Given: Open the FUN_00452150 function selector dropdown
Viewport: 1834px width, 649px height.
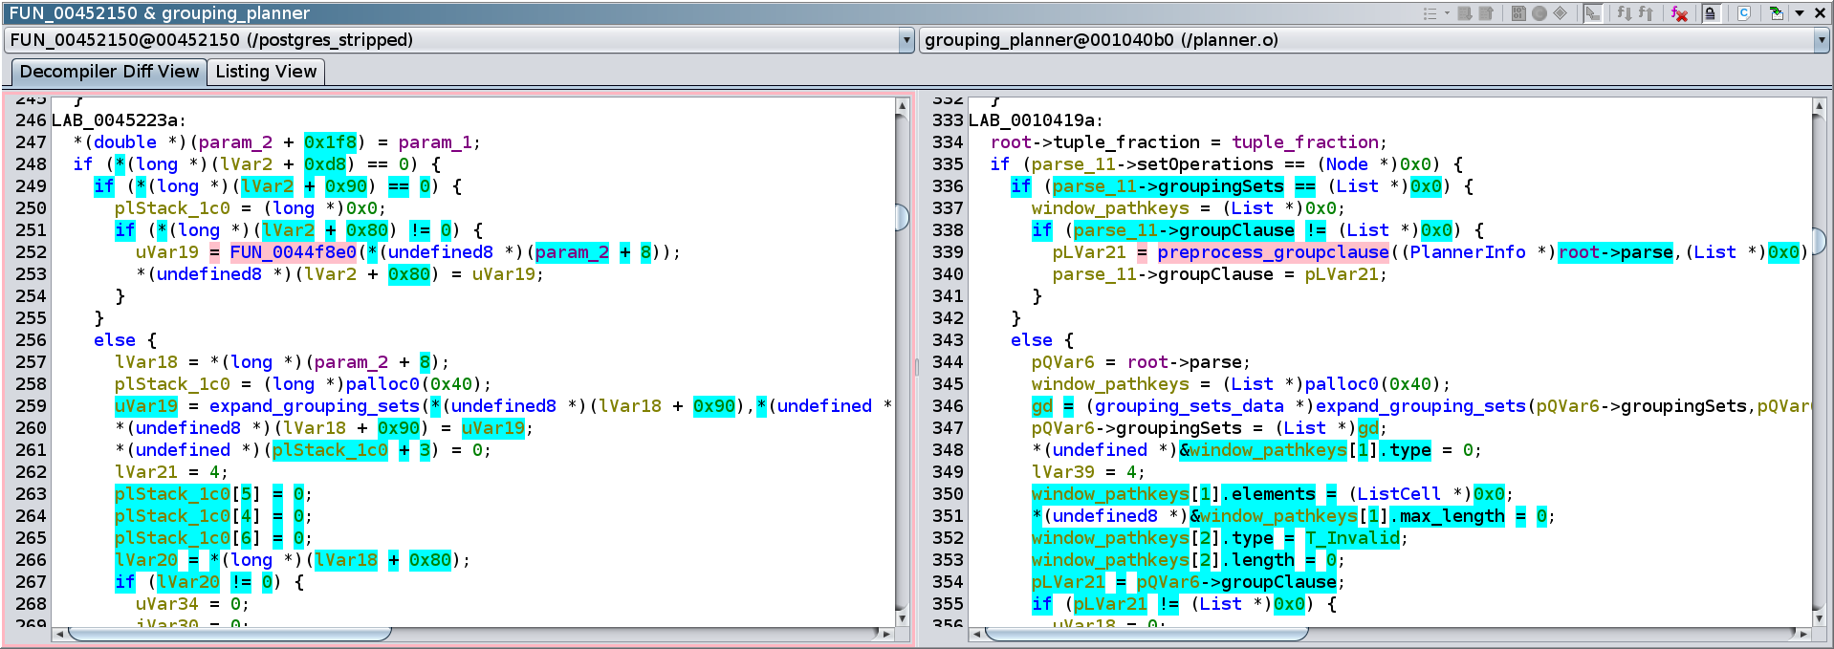Looking at the screenshot, I should [x=906, y=40].
